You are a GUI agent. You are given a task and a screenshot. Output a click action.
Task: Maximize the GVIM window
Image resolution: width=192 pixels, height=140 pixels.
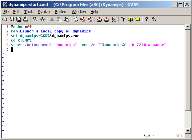click(181, 5)
